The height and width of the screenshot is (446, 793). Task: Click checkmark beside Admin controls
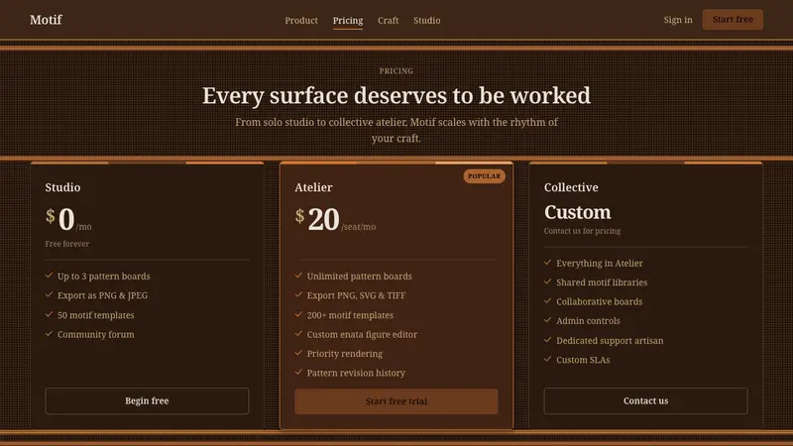[548, 320]
